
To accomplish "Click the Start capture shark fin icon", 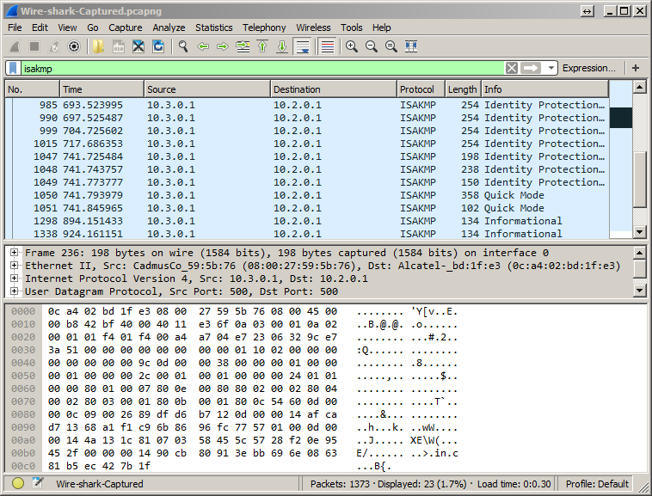I will point(15,46).
